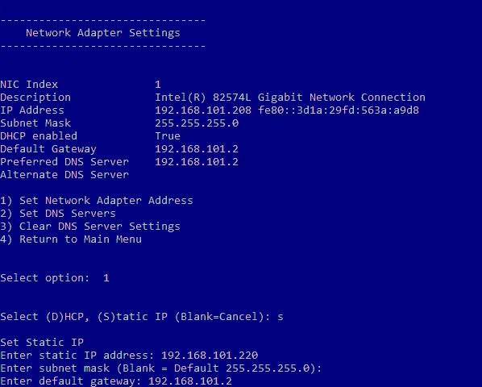This screenshot has height=387, width=482.
Task: Choose Return to Main Menu option
Action: pos(71,239)
